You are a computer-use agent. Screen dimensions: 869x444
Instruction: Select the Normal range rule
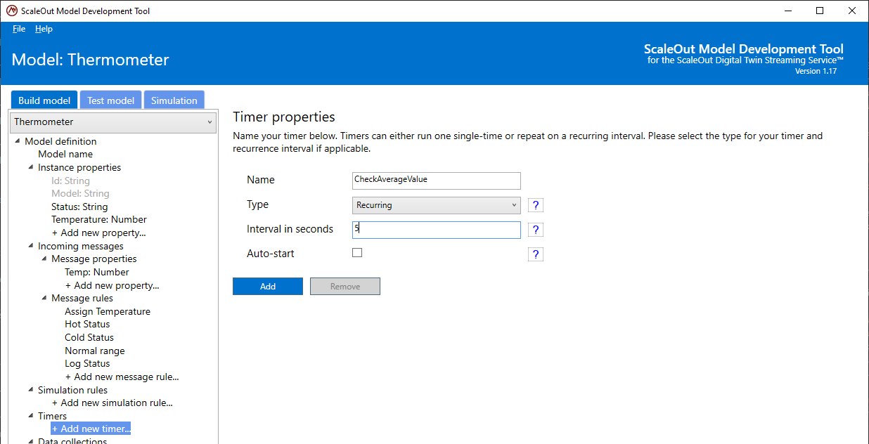95,351
